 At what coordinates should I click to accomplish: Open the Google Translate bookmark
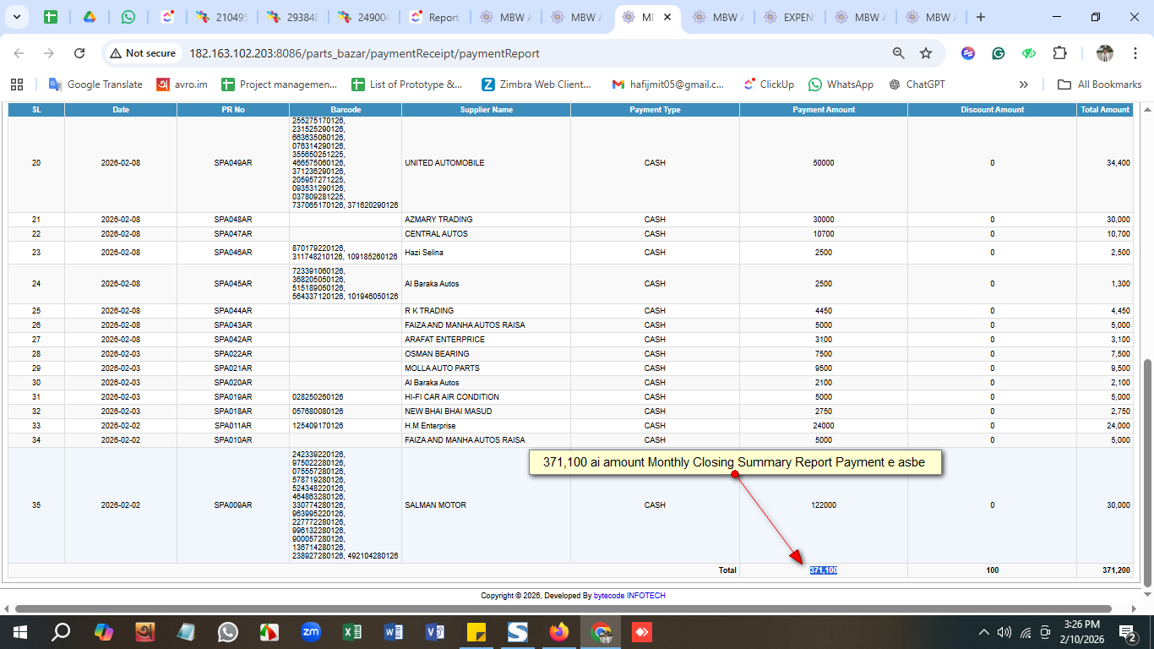(95, 85)
